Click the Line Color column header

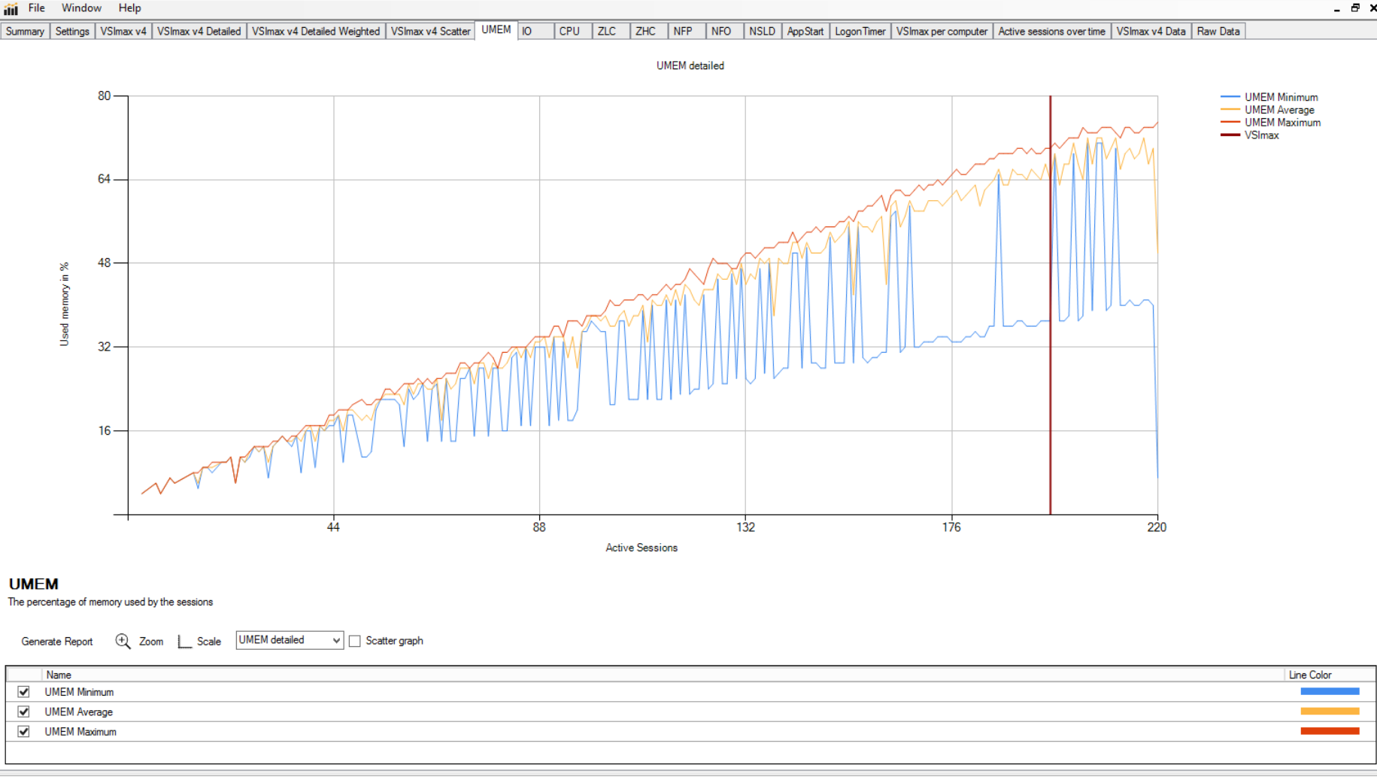coord(1310,675)
